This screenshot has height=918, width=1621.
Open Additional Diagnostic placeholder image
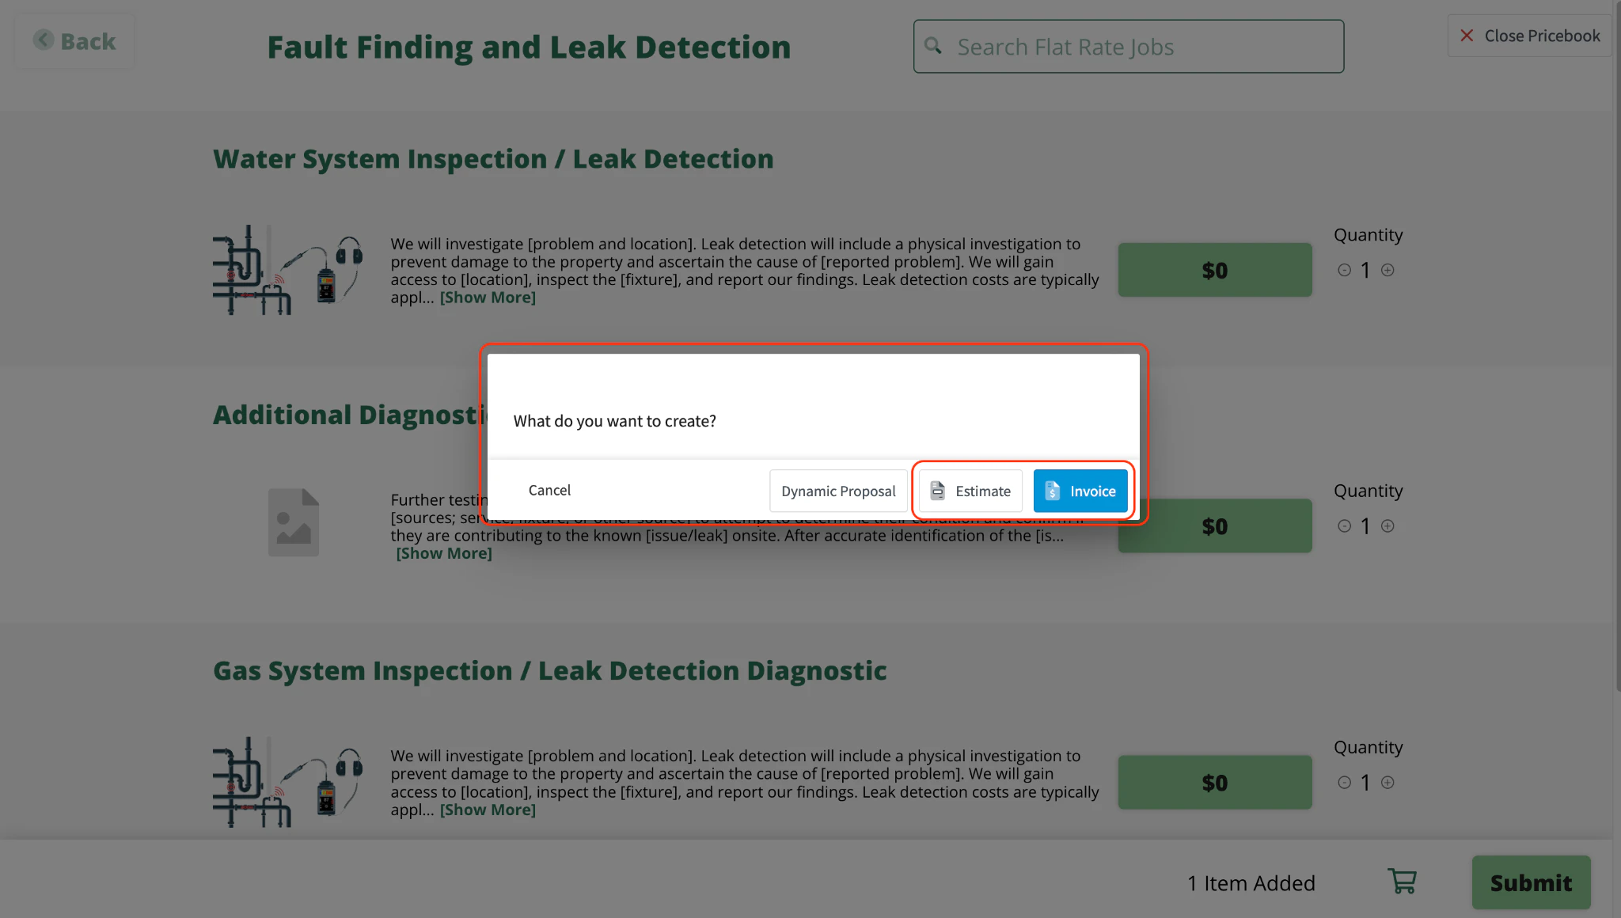(294, 522)
